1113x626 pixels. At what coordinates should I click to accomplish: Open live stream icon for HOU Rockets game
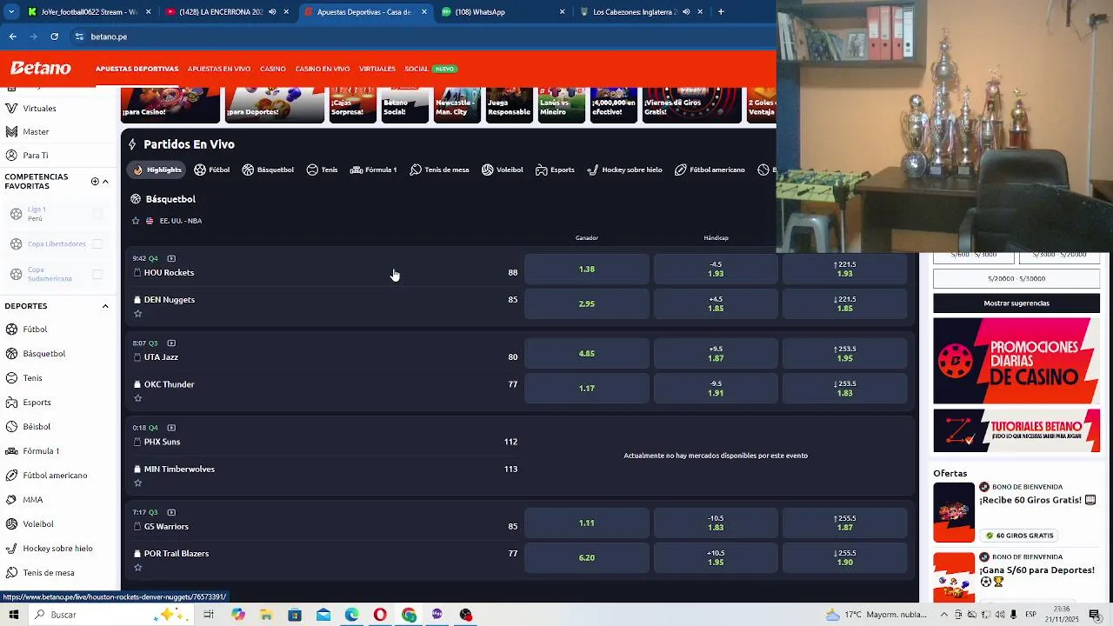[171, 258]
